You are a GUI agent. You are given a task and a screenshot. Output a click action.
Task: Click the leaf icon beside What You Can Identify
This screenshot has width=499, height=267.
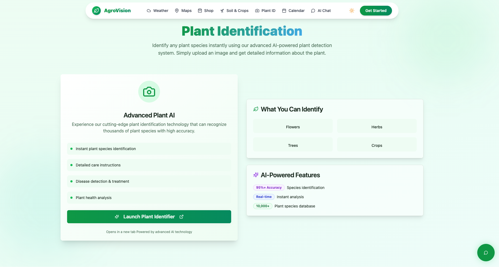(256, 109)
